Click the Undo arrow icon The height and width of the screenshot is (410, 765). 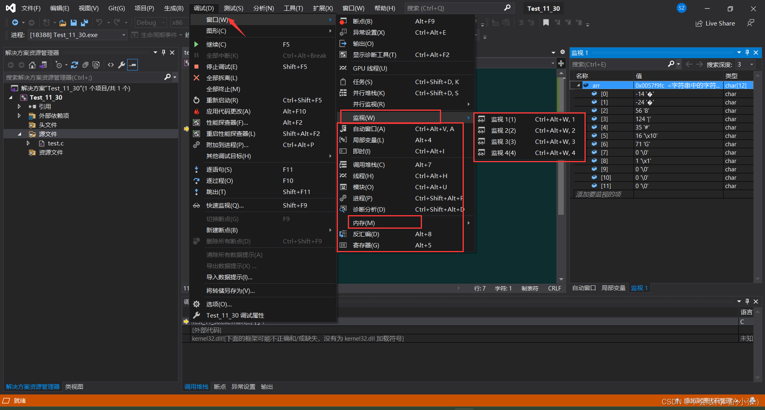[x=99, y=22]
